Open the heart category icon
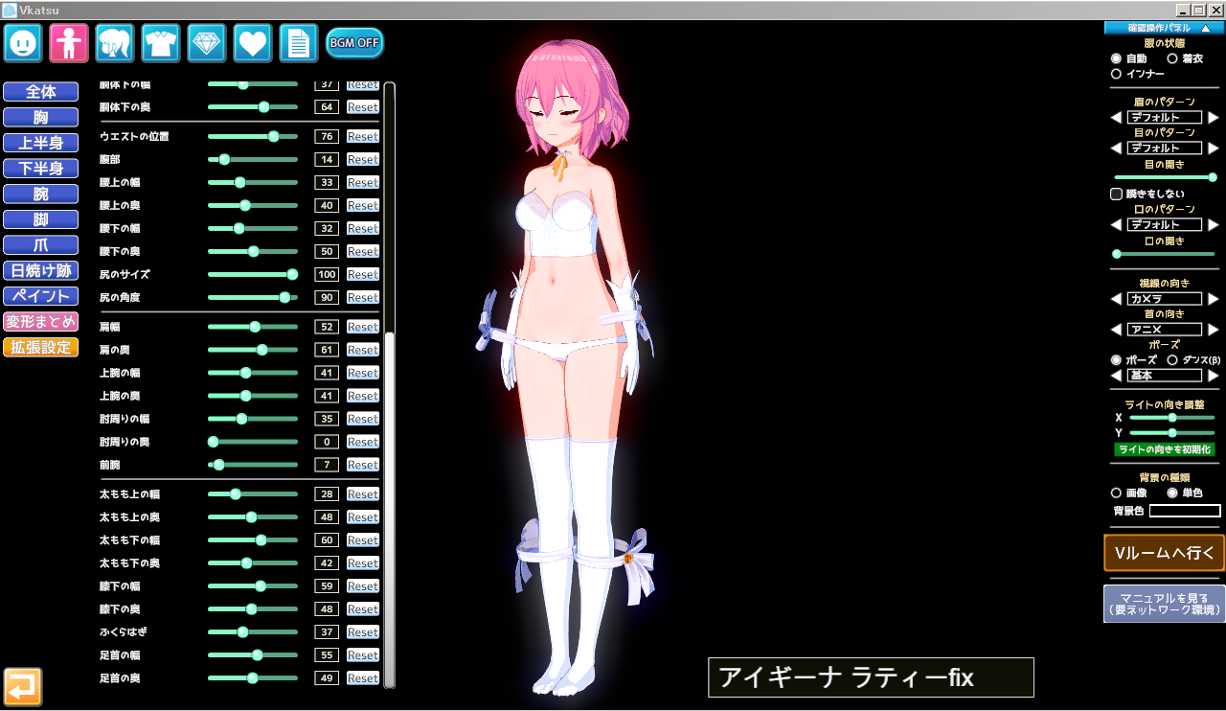The height and width of the screenshot is (711, 1226). pos(253,43)
